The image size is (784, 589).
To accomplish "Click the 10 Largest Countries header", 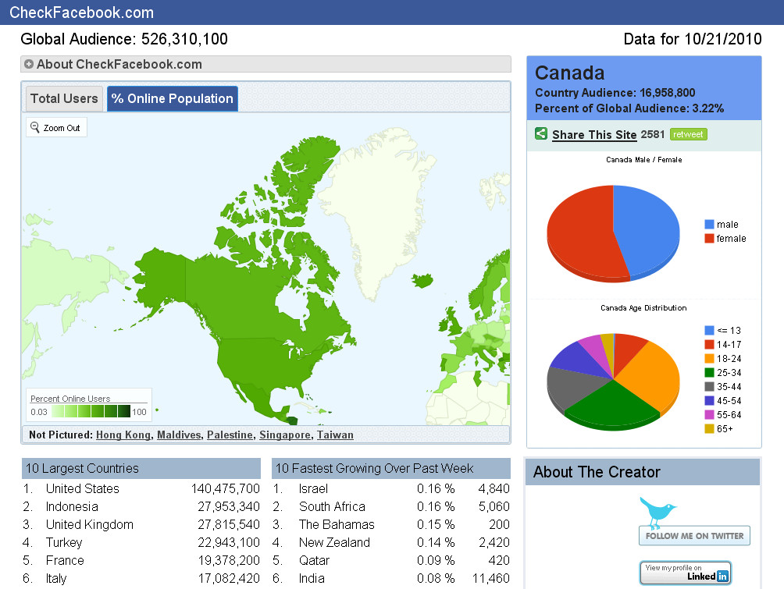I will (x=141, y=469).
